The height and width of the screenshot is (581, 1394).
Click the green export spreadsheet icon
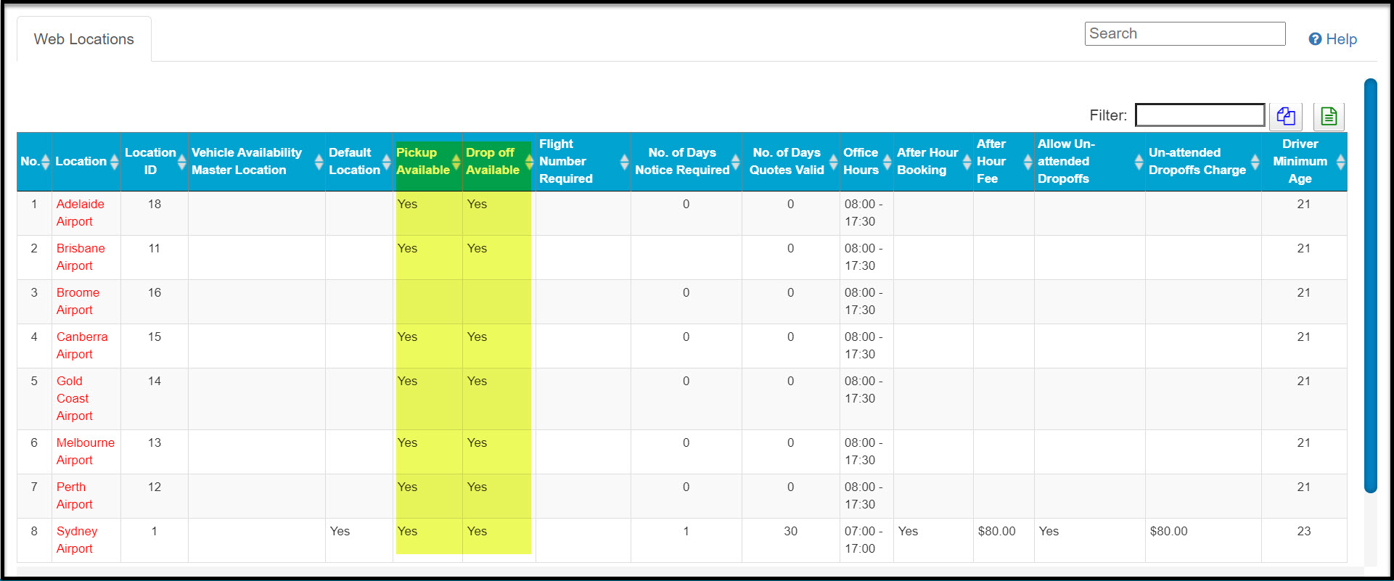click(1329, 116)
